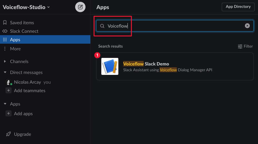Open the Upgrade option

(x=23, y=134)
